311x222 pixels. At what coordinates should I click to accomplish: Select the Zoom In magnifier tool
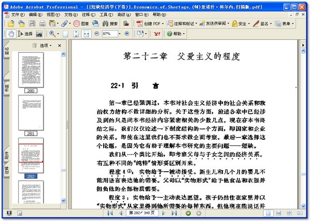[x=52, y=34]
